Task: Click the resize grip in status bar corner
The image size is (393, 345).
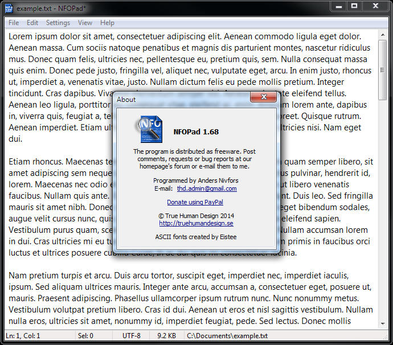Action: pyautogui.click(x=385, y=337)
